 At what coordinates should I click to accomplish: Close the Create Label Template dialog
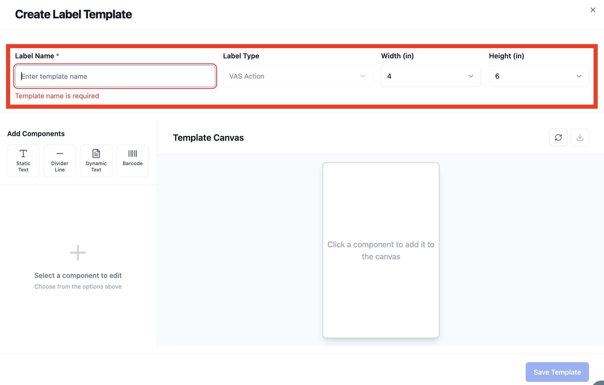coord(593,10)
